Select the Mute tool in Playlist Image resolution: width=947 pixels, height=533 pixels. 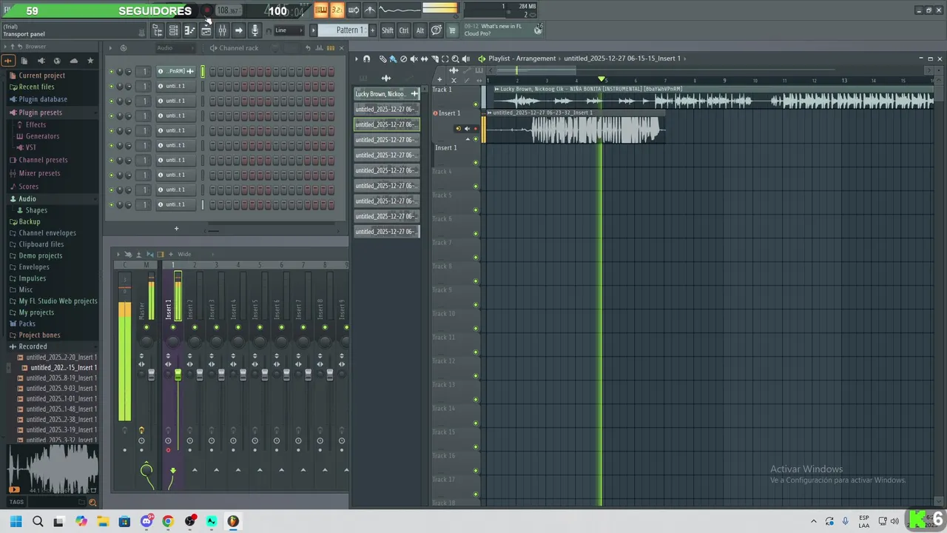414,58
